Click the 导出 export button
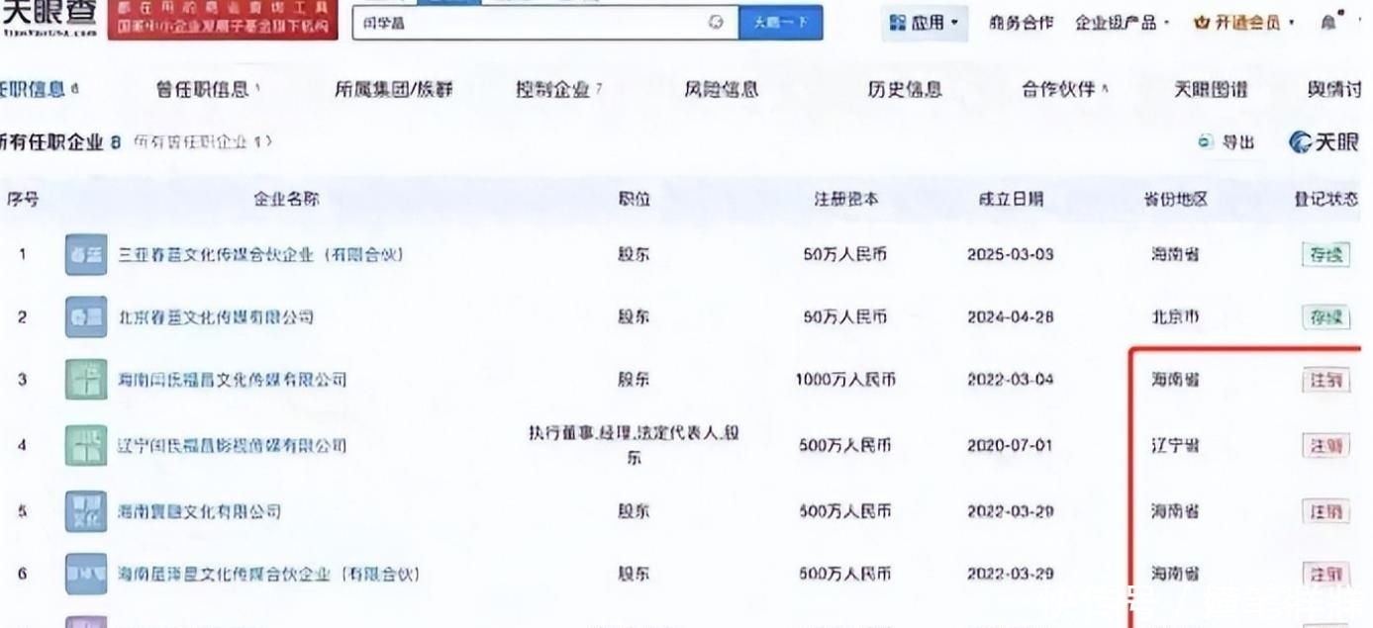This screenshot has height=628, width=1373. (x=1227, y=142)
